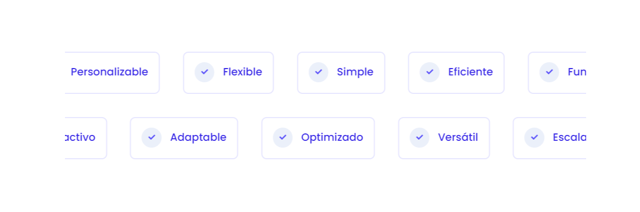Click the checkmark icon beside Escala
Image resolution: width=640 pixels, height=212 pixels.
click(x=534, y=138)
